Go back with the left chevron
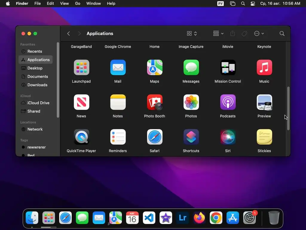 tap(68, 34)
